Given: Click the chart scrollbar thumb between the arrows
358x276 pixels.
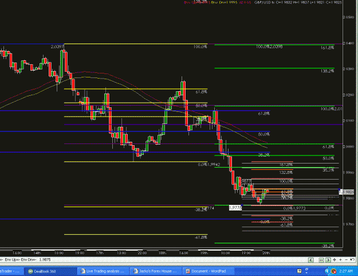Looking at the screenshot, I should (321, 260).
